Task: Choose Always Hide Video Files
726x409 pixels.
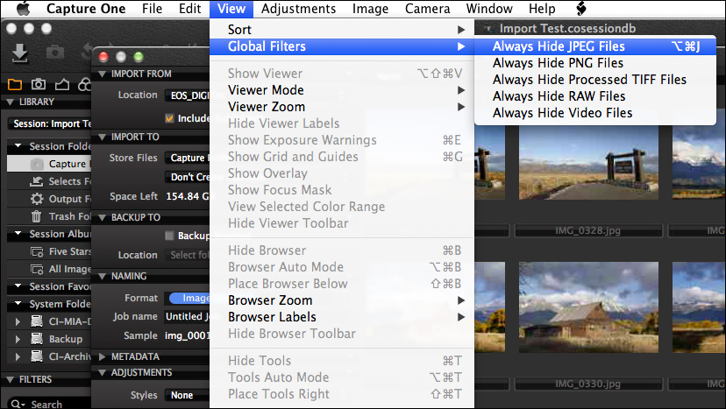Action: tap(595, 113)
